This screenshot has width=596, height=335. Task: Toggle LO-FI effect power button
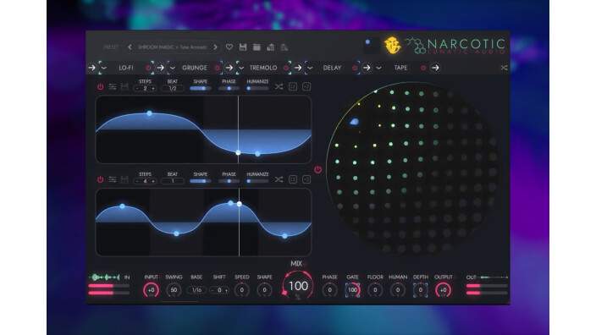tap(149, 68)
